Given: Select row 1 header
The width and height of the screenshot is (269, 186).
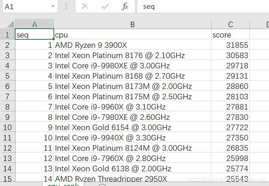Looking at the screenshot, I should 7,34.
